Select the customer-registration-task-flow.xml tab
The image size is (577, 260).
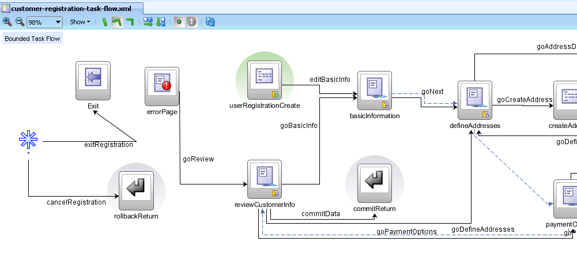(71, 7)
